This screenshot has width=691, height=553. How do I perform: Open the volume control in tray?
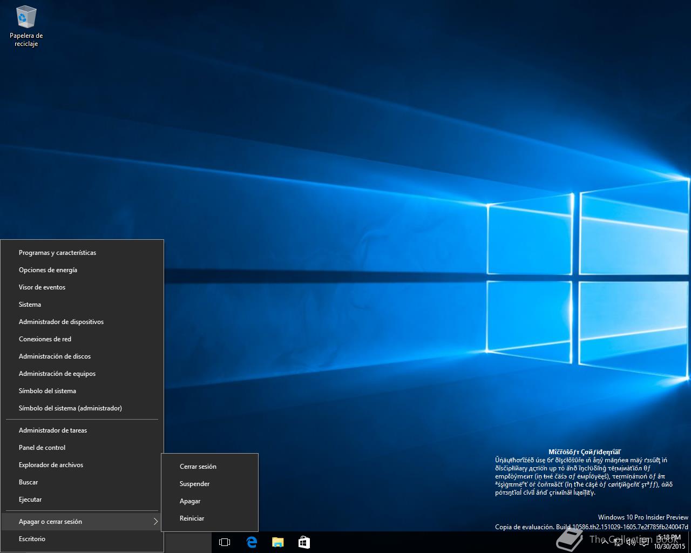click(631, 542)
